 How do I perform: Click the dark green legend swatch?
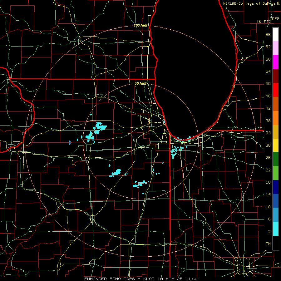(x=276, y=159)
